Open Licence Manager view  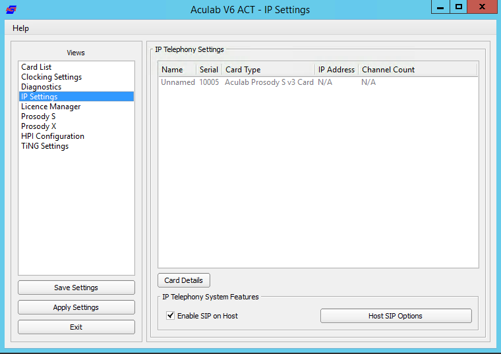coord(76,107)
